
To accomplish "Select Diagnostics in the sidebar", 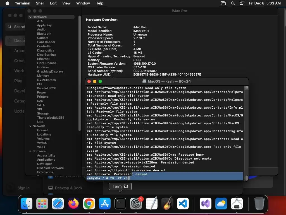I will 46,50.
